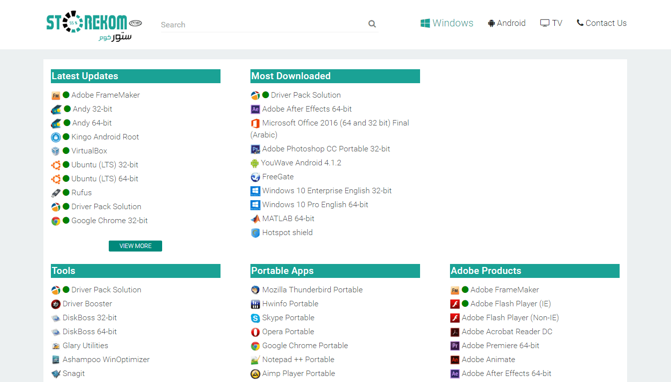Click the VirtualBox cube icon
This screenshot has width=671, height=382.
click(55, 151)
